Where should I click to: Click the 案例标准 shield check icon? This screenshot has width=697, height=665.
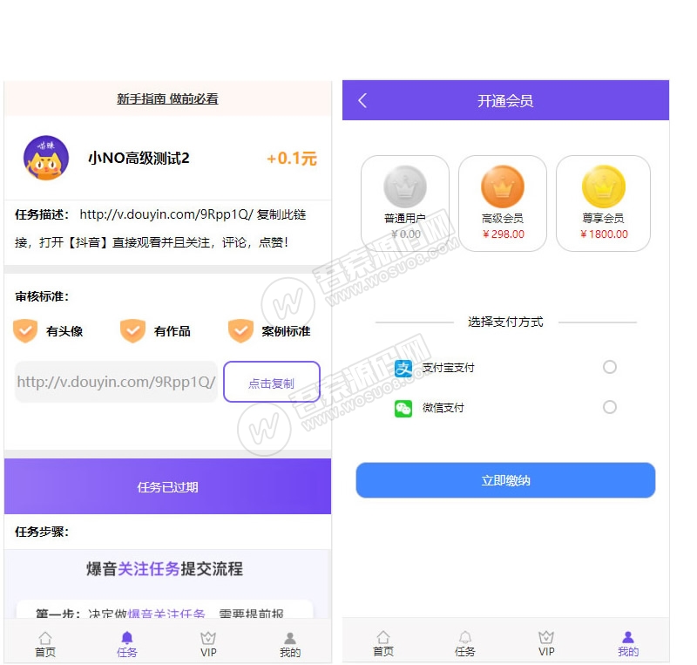tap(240, 331)
